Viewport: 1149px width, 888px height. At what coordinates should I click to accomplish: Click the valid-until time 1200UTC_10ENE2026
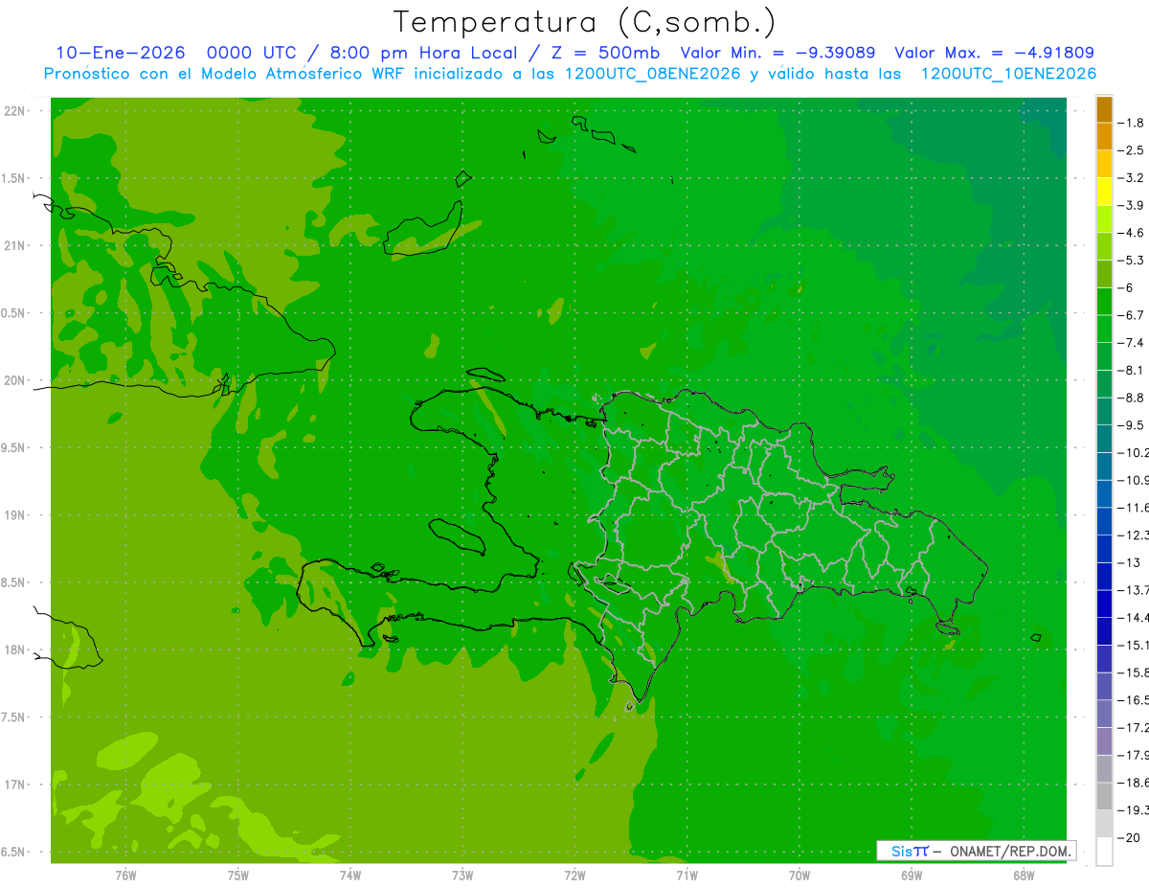click(1007, 74)
